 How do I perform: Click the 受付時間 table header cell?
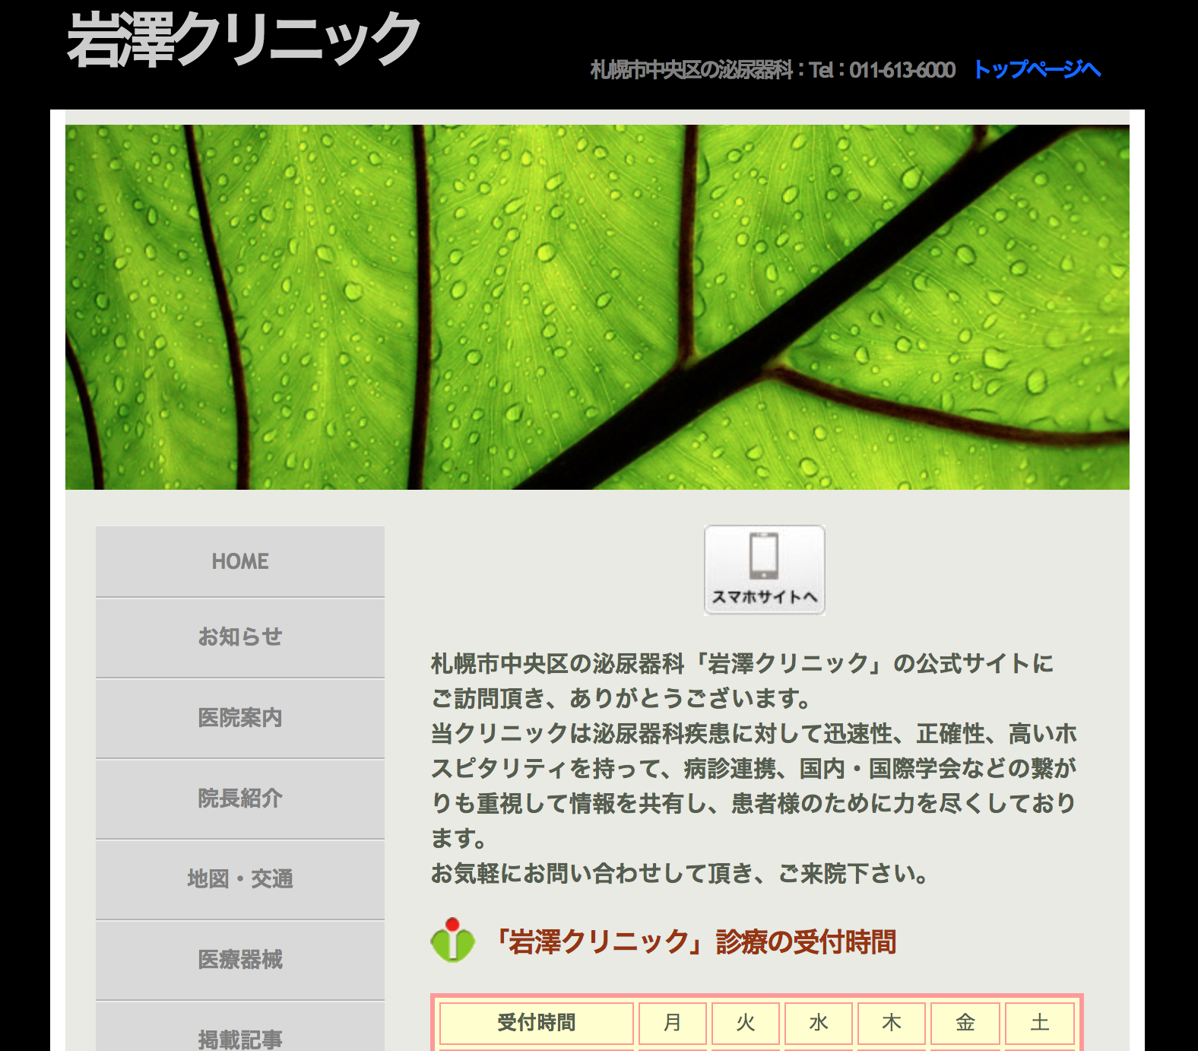tap(537, 1023)
